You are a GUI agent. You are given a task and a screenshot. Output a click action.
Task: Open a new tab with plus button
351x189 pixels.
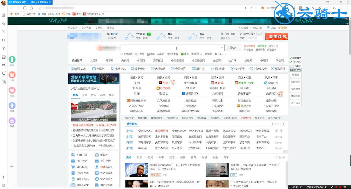pyautogui.click(x=56, y=2)
